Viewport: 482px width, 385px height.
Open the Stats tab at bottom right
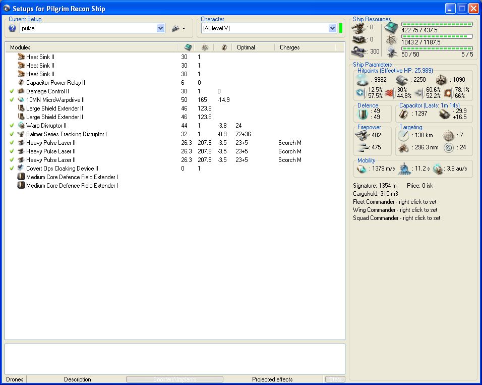[x=335, y=379]
